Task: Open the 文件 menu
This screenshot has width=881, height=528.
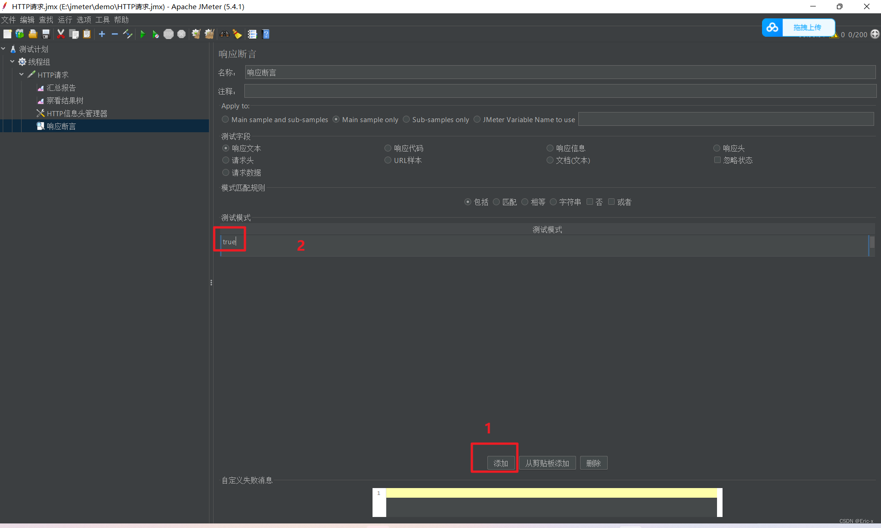Action: click(x=8, y=20)
